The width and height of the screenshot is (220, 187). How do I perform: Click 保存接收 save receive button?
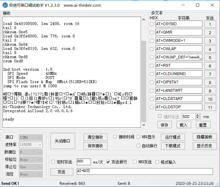pyautogui.click(x=95, y=146)
